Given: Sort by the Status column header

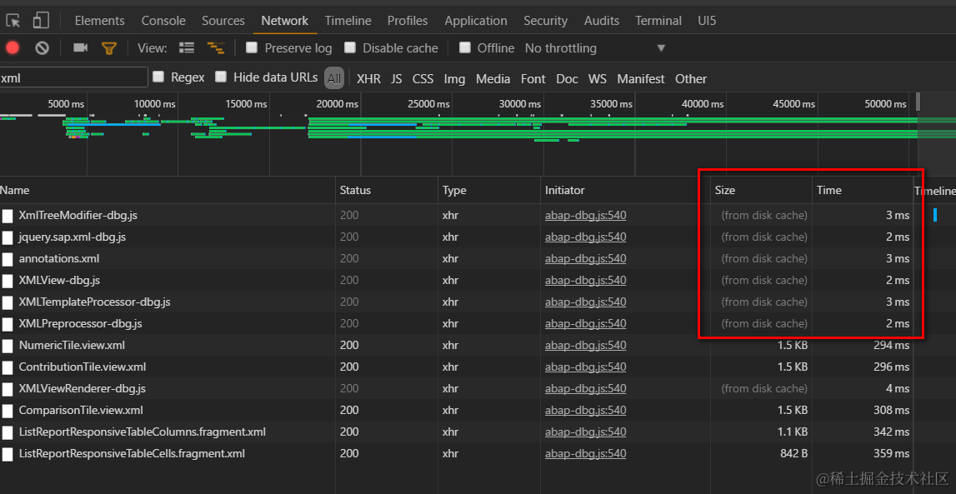Looking at the screenshot, I should [x=387, y=190].
